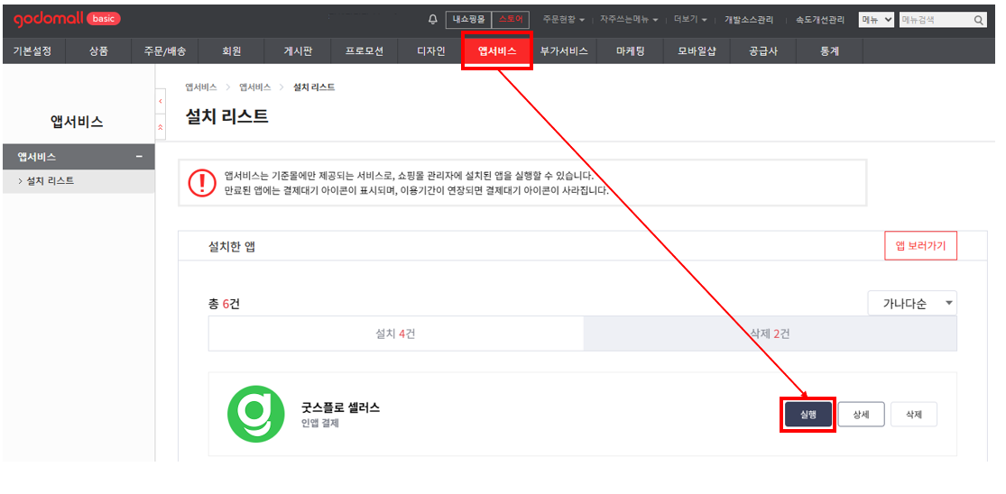Expand the 자주쓰는메뉴 dropdown
Viewport: 1006px width, 494px height.
click(629, 20)
